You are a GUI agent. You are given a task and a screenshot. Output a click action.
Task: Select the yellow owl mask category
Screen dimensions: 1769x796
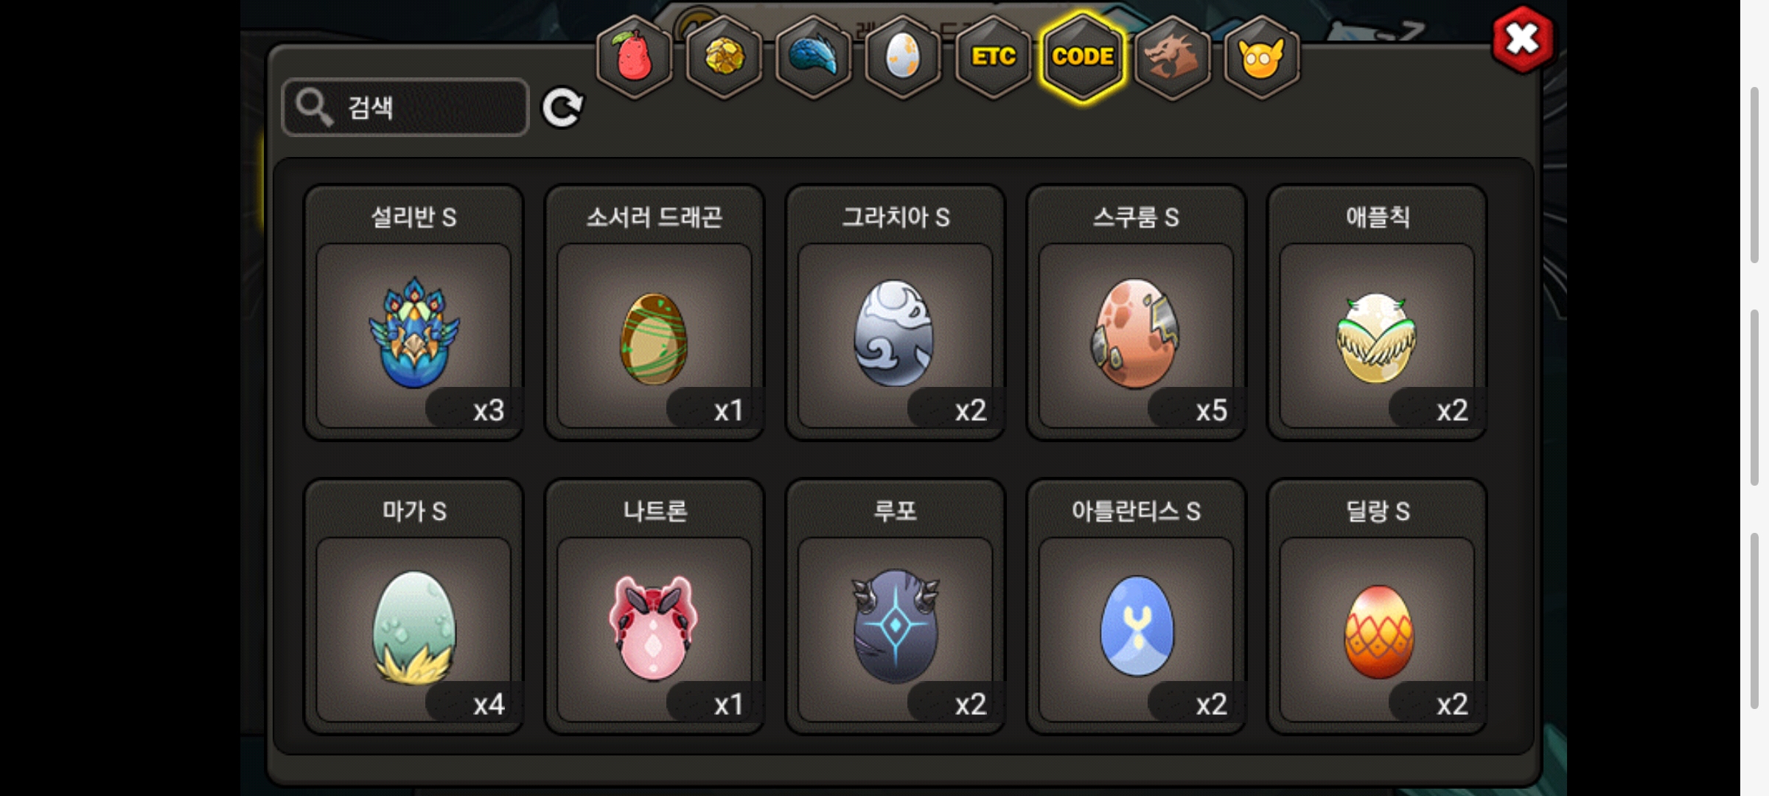coord(1262,57)
